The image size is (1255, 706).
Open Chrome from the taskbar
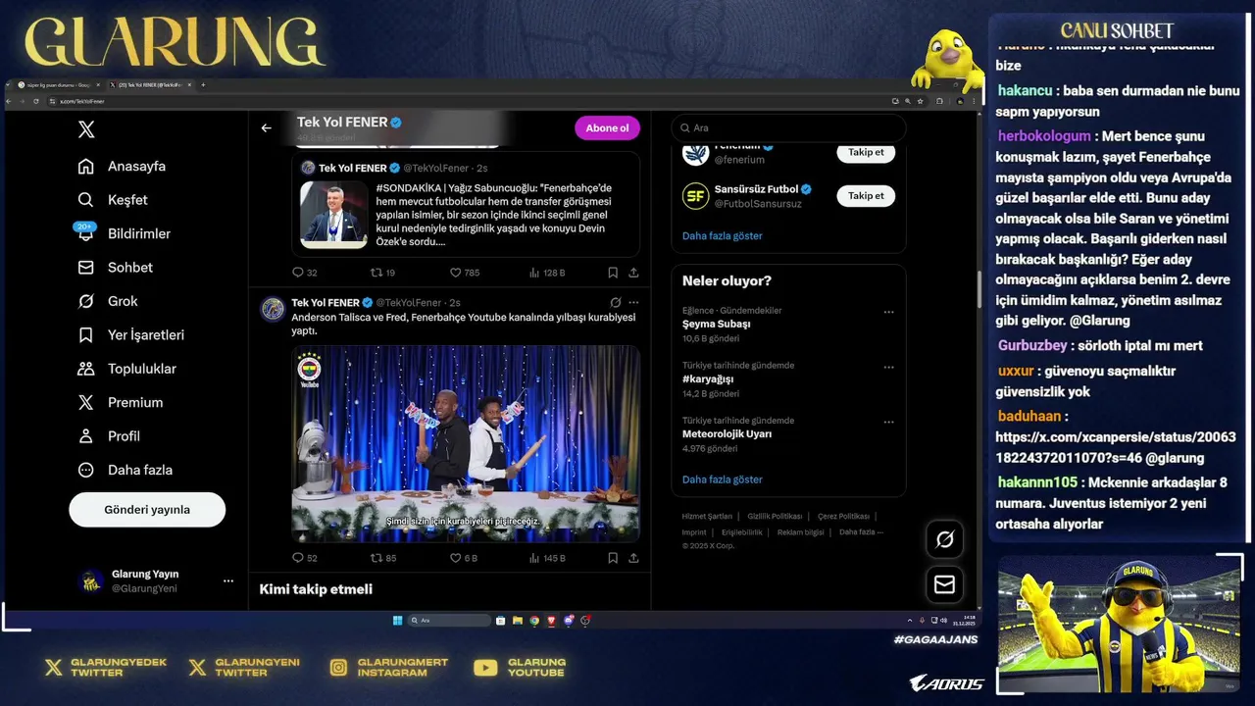tap(534, 621)
